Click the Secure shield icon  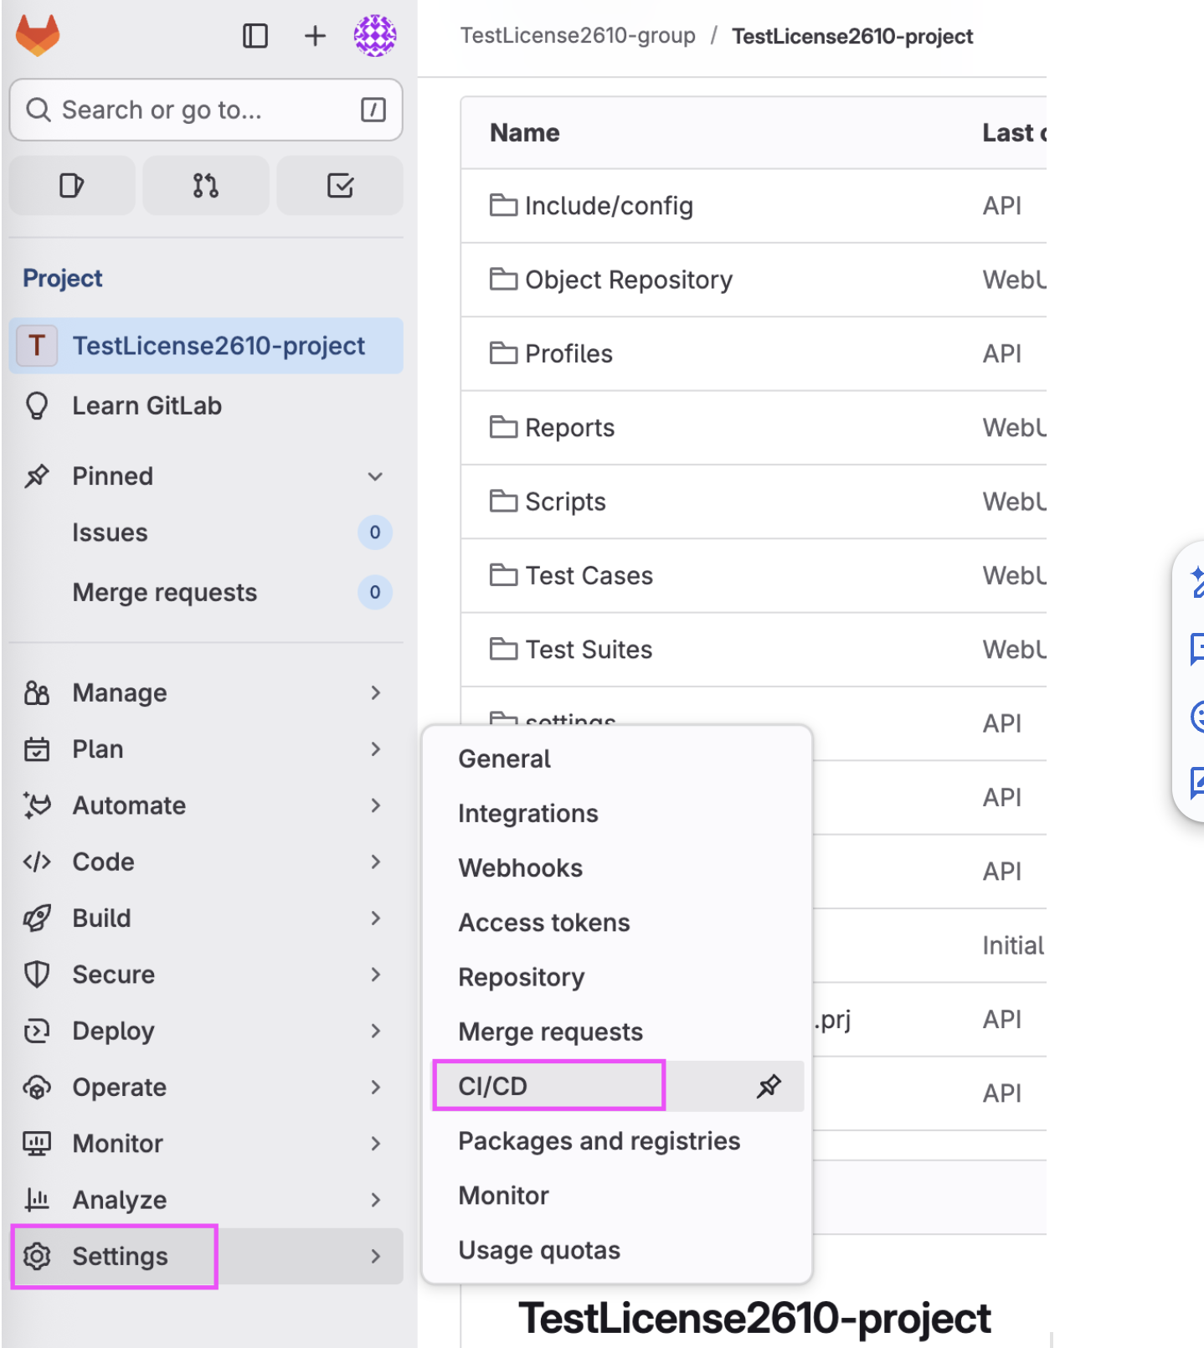tap(37, 975)
